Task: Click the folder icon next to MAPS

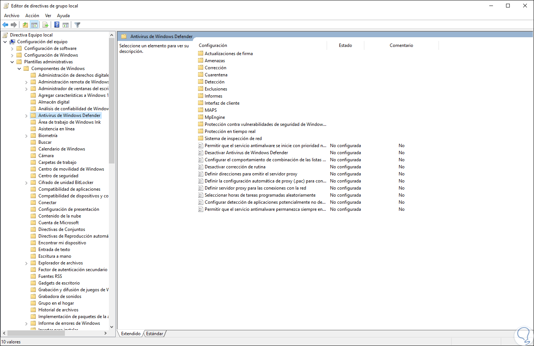Action: [201, 110]
